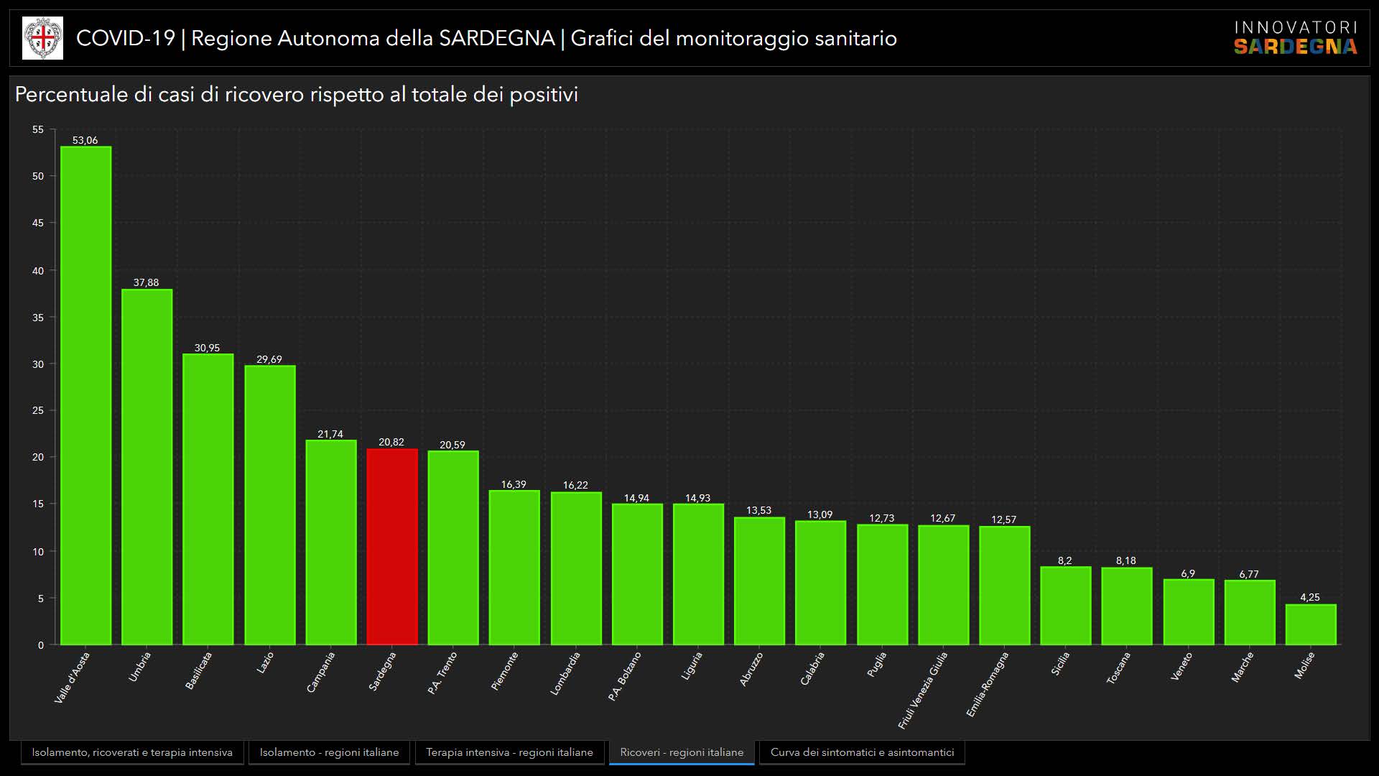The height and width of the screenshot is (776, 1379).
Task: Select the Ricoveri - regioni italiane tab
Action: point(682,752)
